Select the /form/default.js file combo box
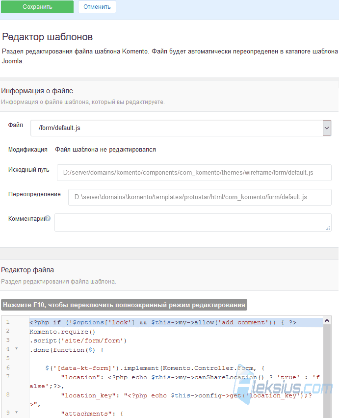Viewport: 339px width, 418px height. coord(181,128)
